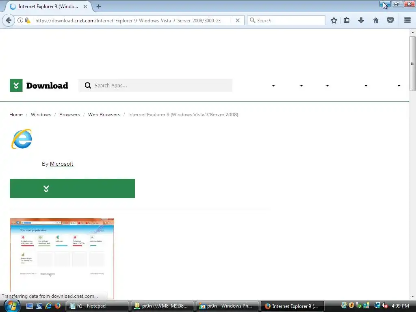Expand the fifth navigation dropdown arrow

(x=399, y=86)
